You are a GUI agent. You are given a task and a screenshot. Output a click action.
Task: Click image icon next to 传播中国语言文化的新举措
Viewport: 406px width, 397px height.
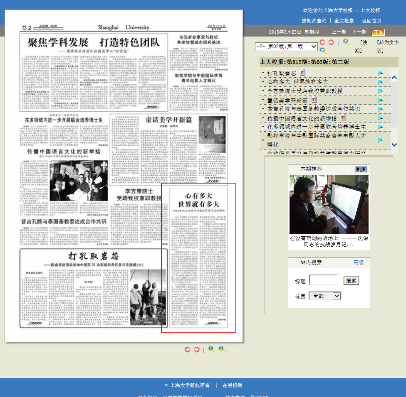click(x=343, y=118)
